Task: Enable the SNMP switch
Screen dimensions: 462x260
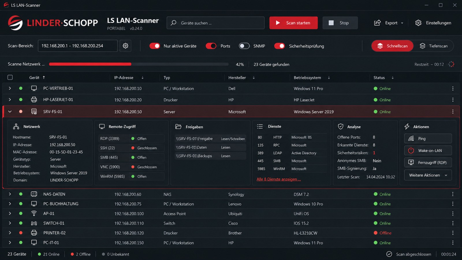Action: (x=244, y=46)
